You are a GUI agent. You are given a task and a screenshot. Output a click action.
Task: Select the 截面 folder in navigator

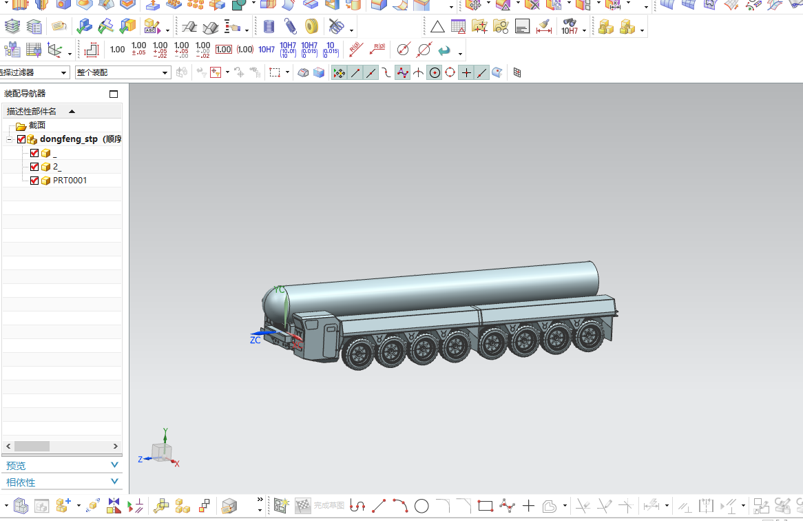click(36, 125)
